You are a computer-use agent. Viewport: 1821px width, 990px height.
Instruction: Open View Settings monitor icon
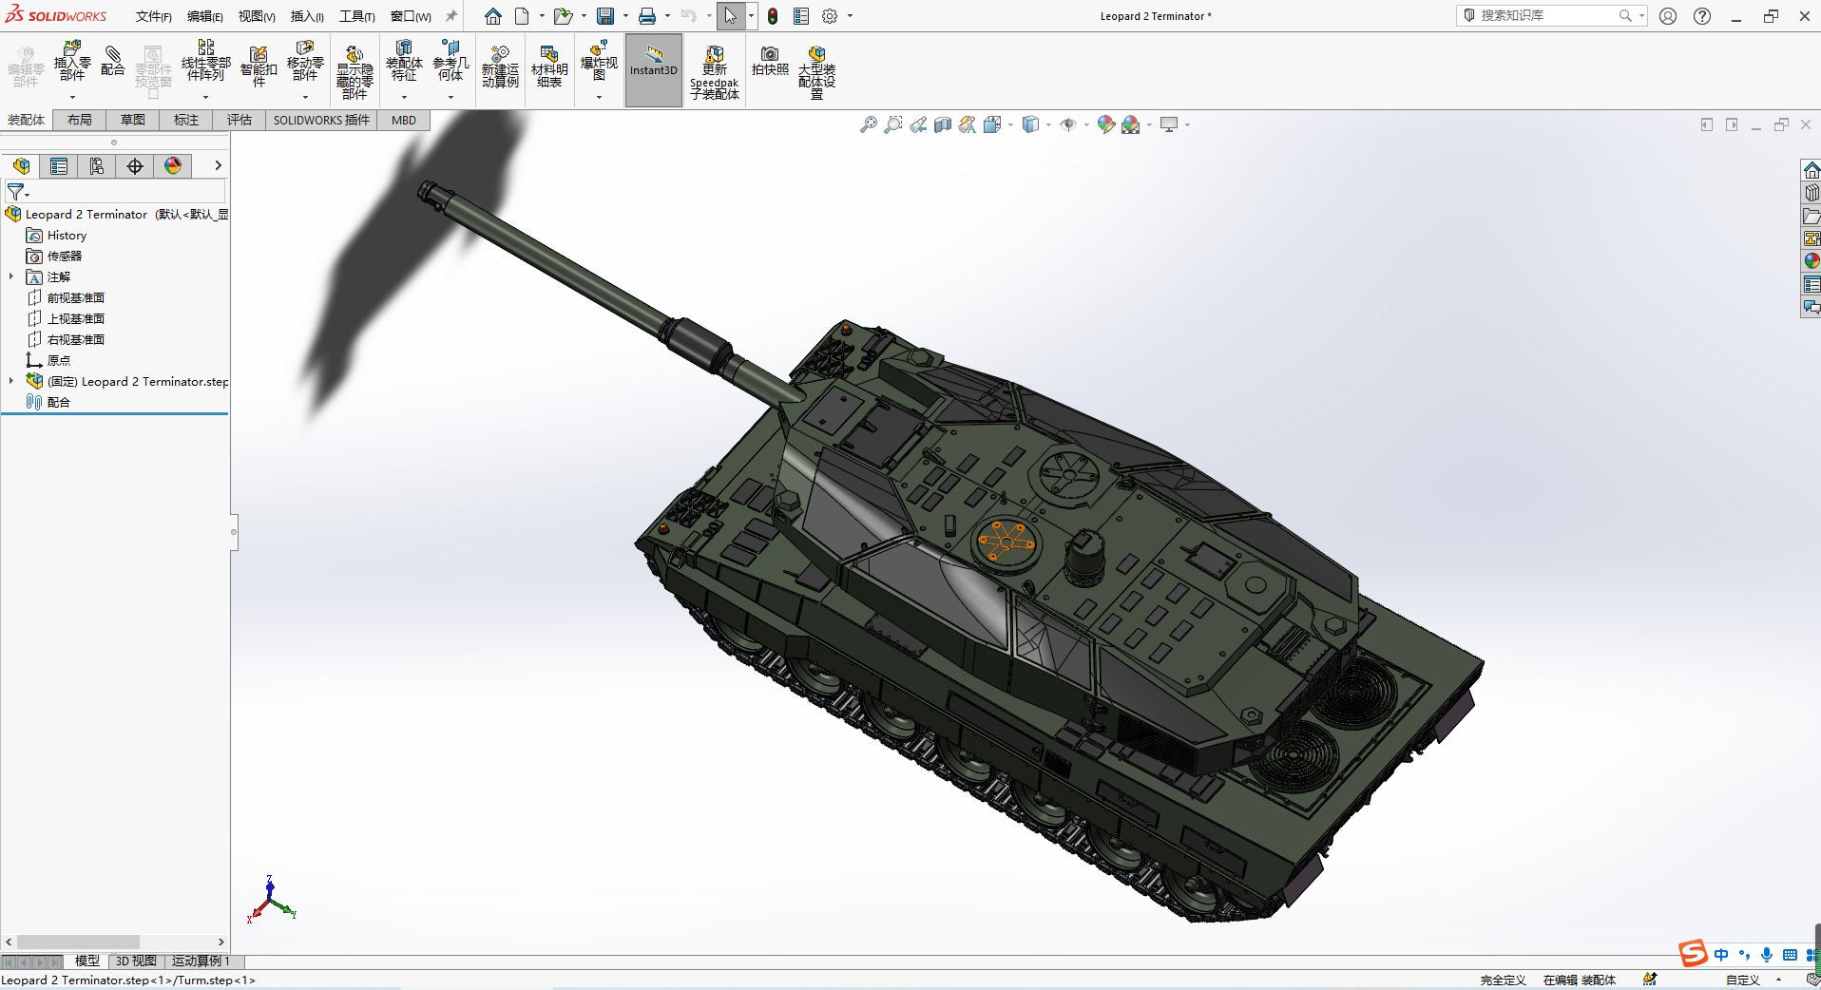point(1169,124)
